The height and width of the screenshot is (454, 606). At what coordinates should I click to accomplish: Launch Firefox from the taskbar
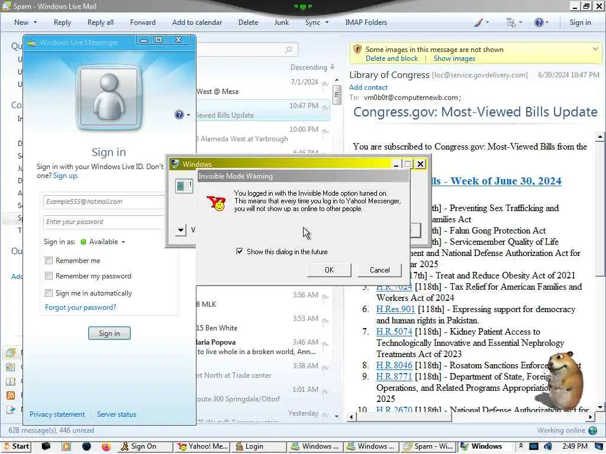click(x=106, y=446)
